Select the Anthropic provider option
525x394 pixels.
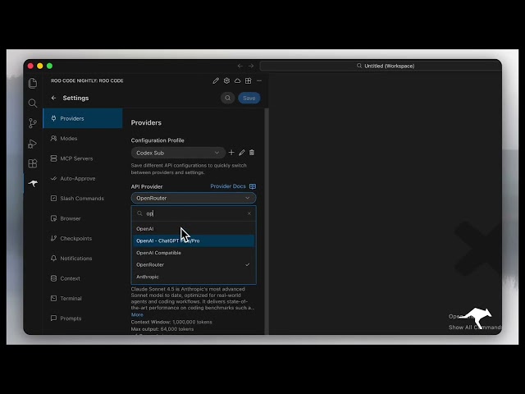pos(194,277)
